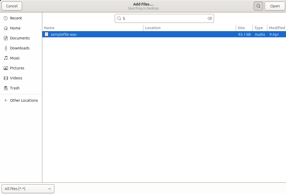Click the Trash icon in sidebar
The width and height of the screenshot is (286, 194).
tap(6, 88)
